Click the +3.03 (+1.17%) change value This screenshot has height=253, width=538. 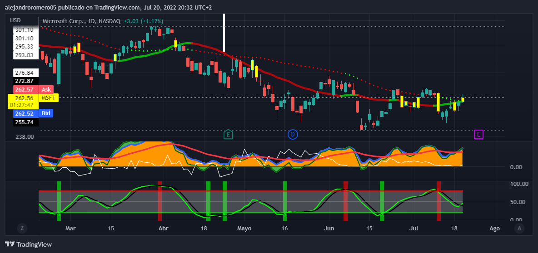[144, 21]
